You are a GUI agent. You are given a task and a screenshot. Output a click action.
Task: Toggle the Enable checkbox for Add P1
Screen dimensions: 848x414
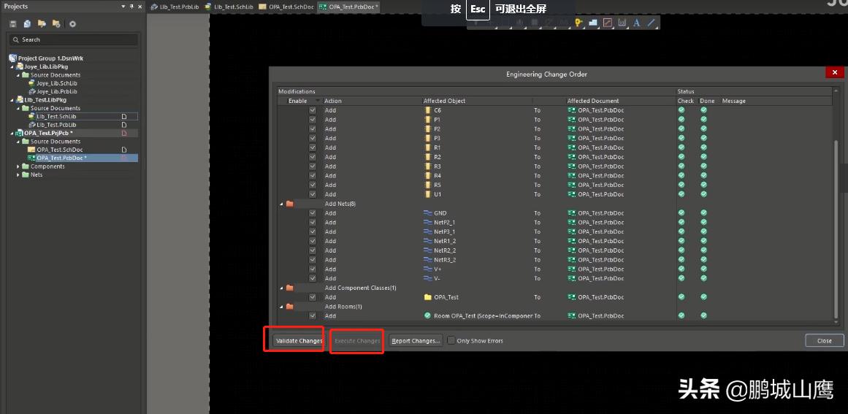313,120
